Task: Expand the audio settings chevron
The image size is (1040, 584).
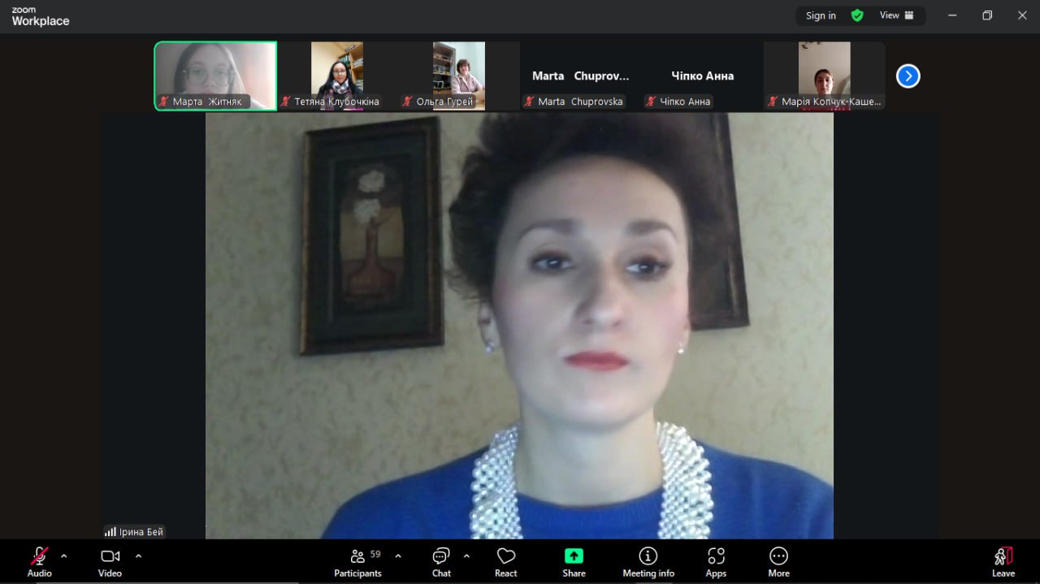Action: (x=64, y=556)
